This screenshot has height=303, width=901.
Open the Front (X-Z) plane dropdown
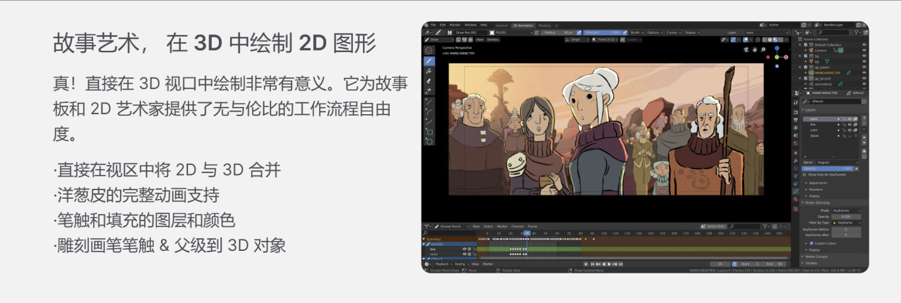[x=605, y=40]
